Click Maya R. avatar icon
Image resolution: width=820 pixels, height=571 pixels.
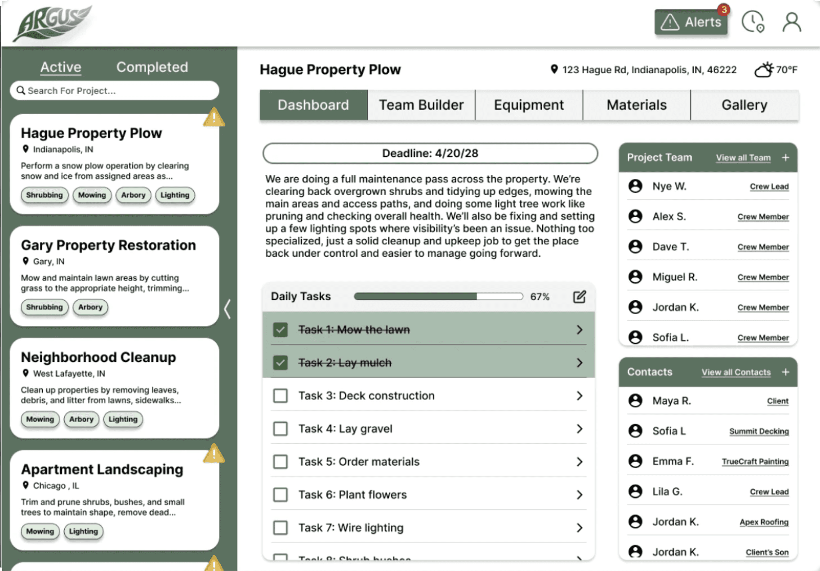coord(635,401)
